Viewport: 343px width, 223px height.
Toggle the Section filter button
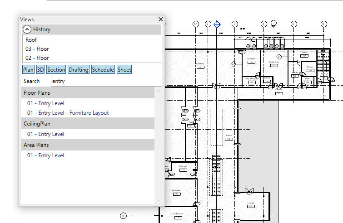coord(56,70)
